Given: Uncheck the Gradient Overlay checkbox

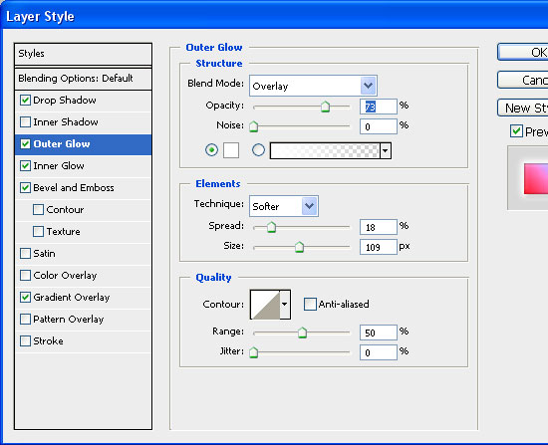Looking at the screenshot, I should (25, 298).
